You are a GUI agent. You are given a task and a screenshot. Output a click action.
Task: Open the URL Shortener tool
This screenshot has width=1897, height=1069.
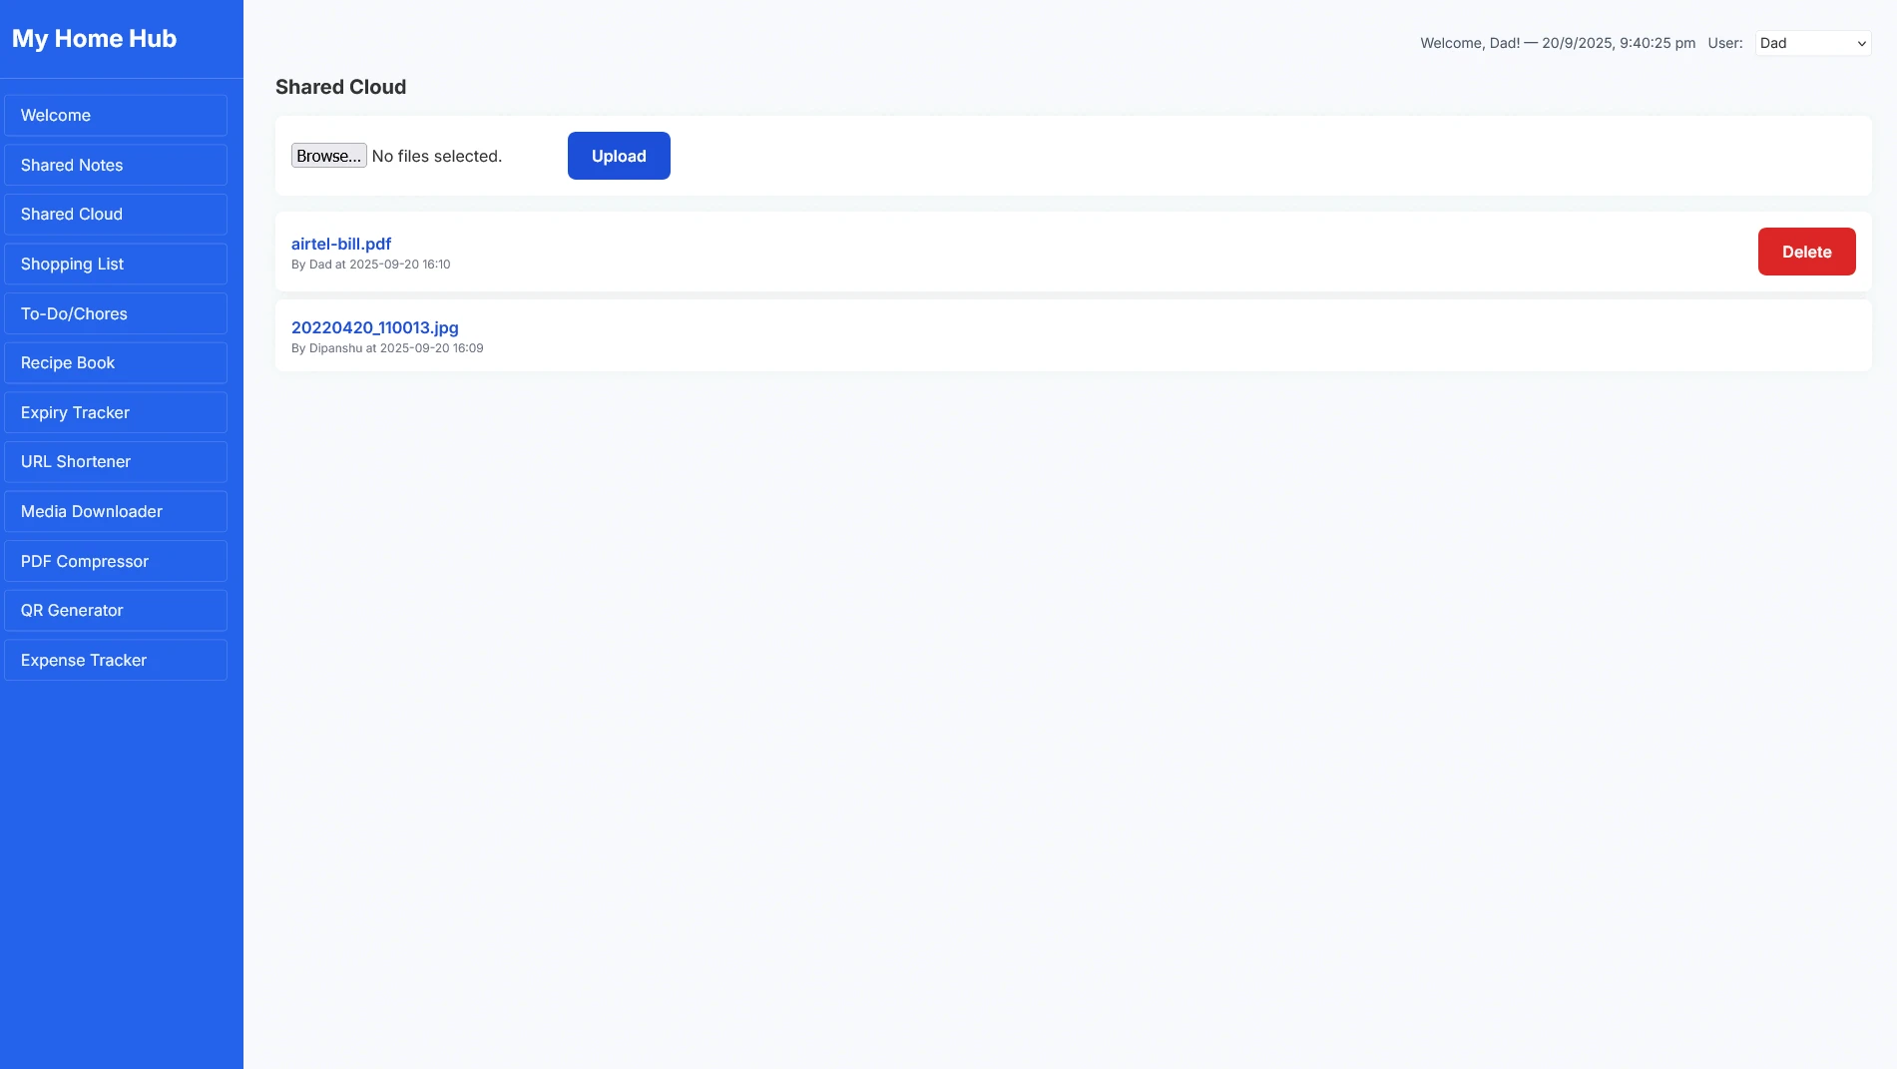pyautogui.click(x=116, y=462)
